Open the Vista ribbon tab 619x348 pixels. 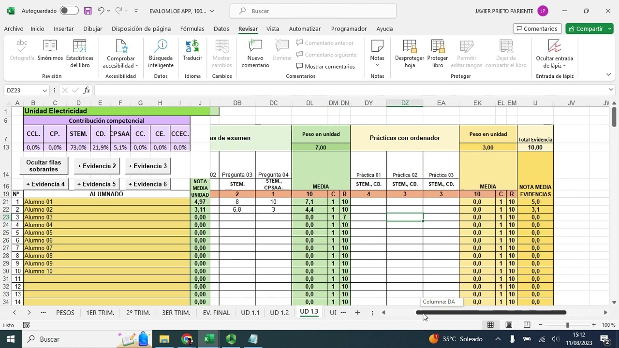click(273, 29)
